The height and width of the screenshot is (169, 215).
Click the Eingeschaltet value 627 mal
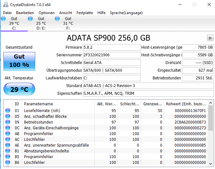point(198,70)
